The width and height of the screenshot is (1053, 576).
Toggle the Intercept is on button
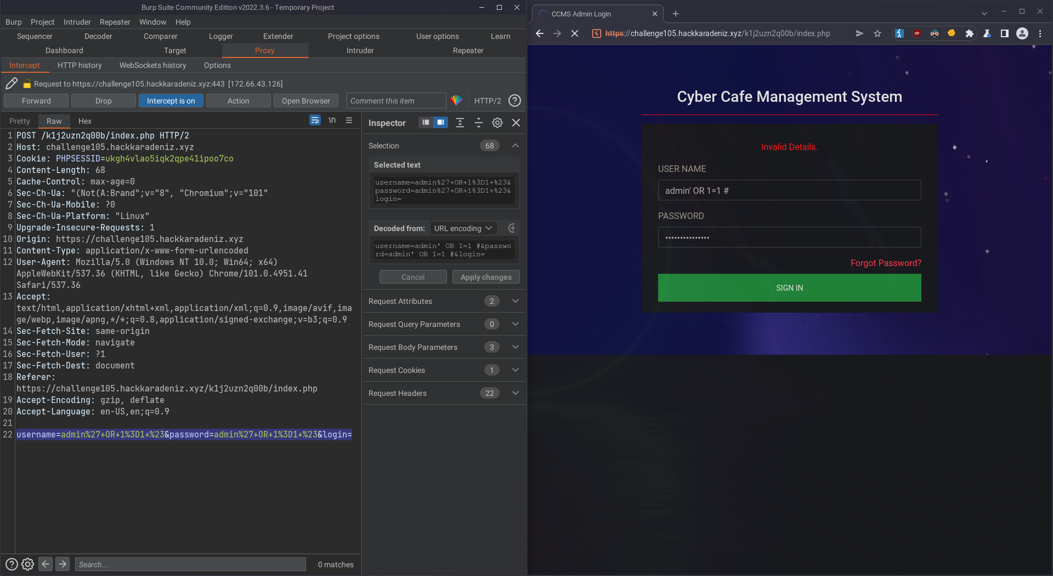pyautogui.click(x=171, y=101)
